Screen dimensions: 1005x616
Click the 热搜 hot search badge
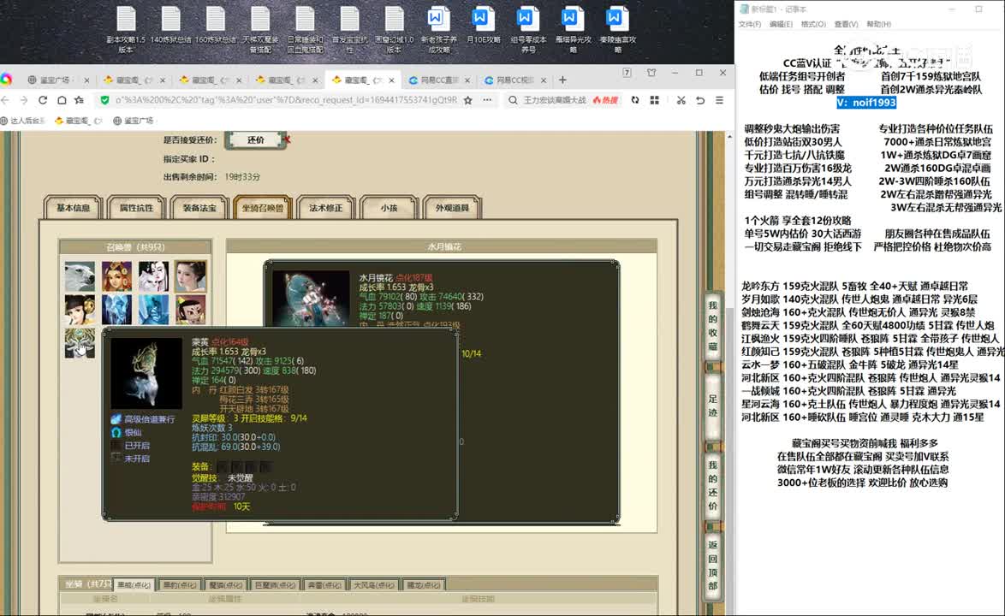pos(606,100)
